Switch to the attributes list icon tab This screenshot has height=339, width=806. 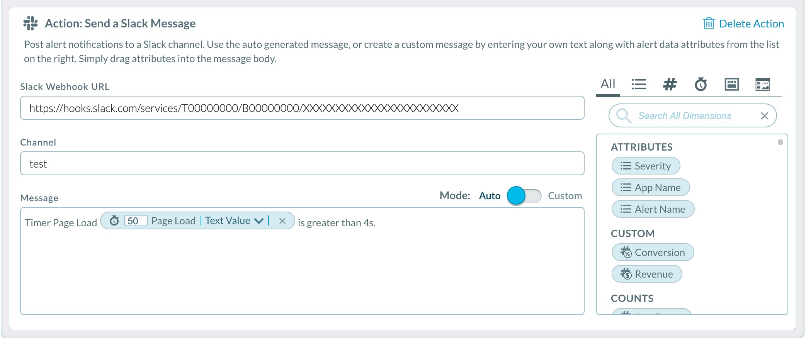(x=639, y=84)
